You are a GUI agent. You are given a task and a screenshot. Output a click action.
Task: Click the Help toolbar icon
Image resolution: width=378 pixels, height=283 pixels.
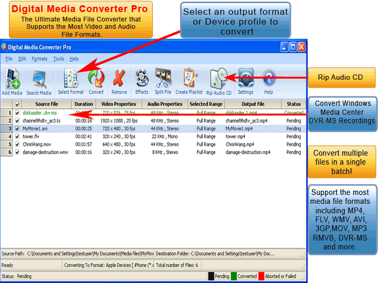click(x=269, y=80)
